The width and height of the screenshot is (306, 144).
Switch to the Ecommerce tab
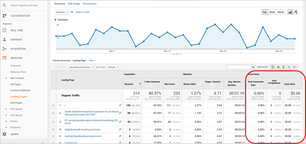[x=90, y=3]
